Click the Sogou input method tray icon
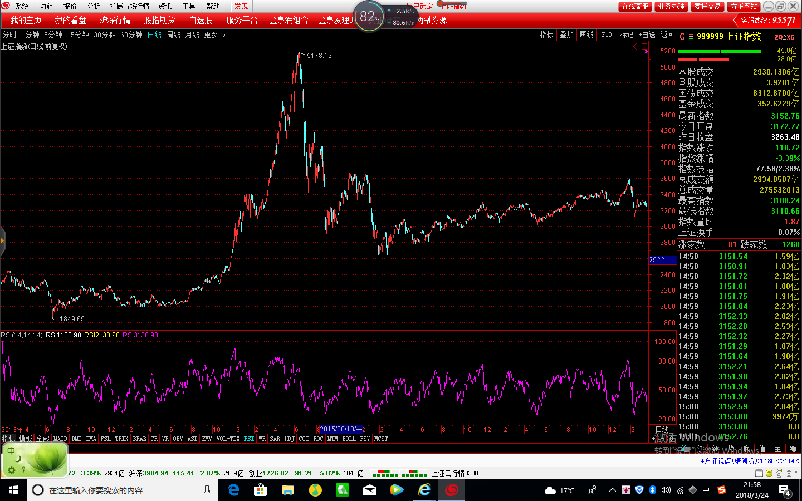The width and height of the screenshot is (802, 501). [x=722, y=490]
